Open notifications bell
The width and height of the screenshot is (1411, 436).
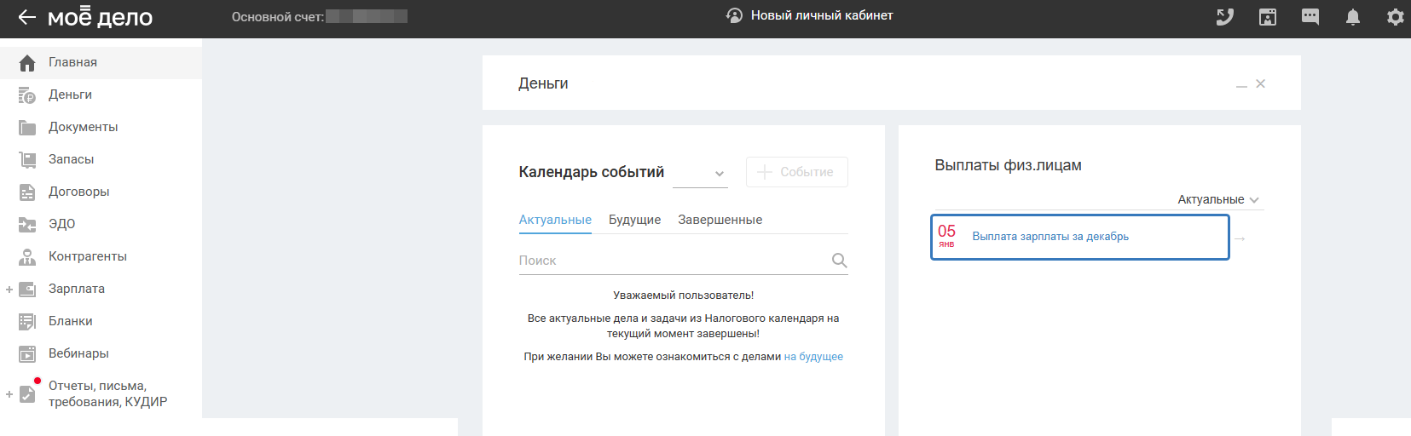click(x=1353, y=17)
